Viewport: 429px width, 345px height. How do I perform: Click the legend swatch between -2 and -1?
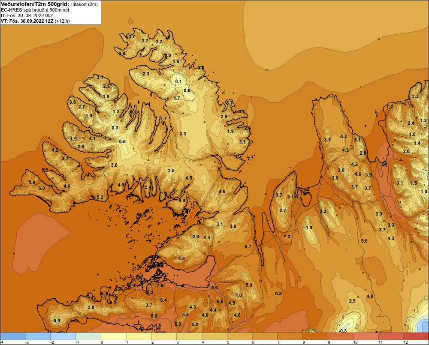coord(63,336)
